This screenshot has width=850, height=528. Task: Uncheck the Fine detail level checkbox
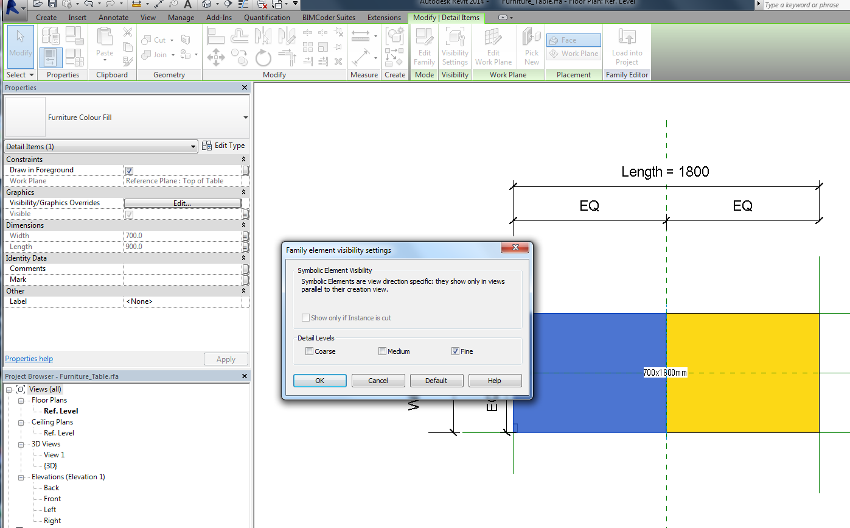pos(455,351)
